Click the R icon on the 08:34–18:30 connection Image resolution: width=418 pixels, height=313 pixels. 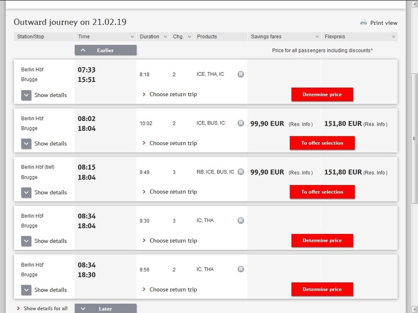(x=241, y=269)
